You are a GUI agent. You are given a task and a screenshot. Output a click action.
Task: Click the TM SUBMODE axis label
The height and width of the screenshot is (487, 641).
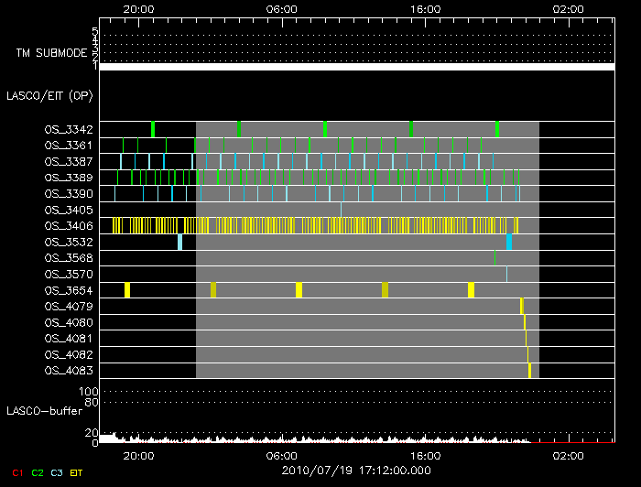[x=50, y=54]
